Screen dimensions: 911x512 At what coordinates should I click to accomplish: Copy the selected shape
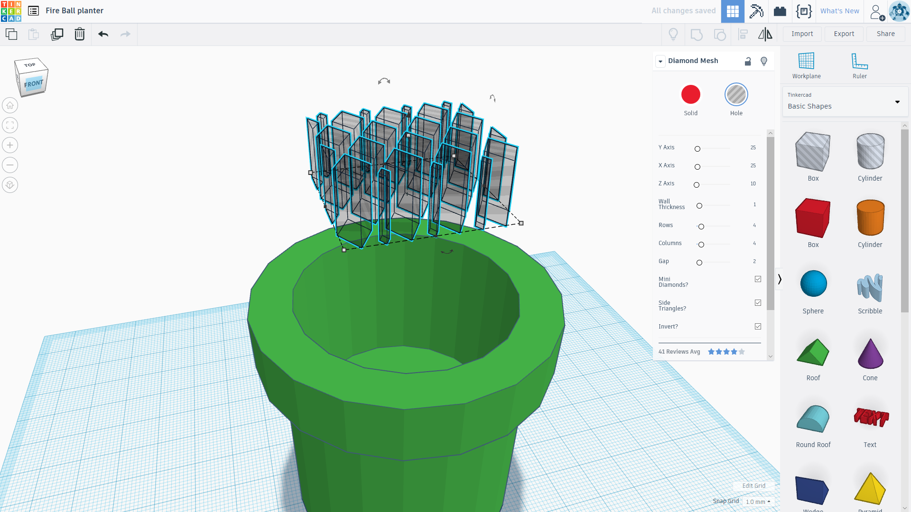11,34
